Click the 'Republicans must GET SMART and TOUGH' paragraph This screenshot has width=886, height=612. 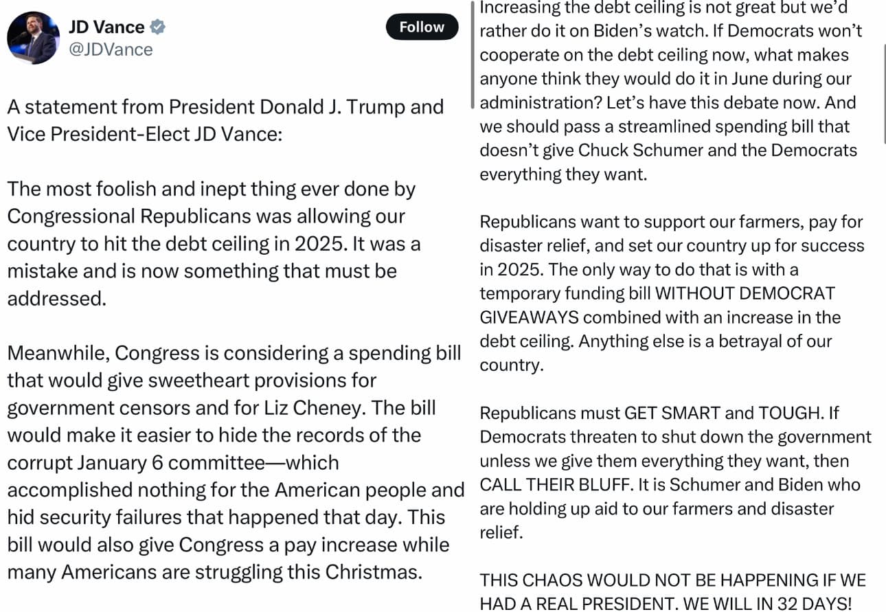point(675,473)
